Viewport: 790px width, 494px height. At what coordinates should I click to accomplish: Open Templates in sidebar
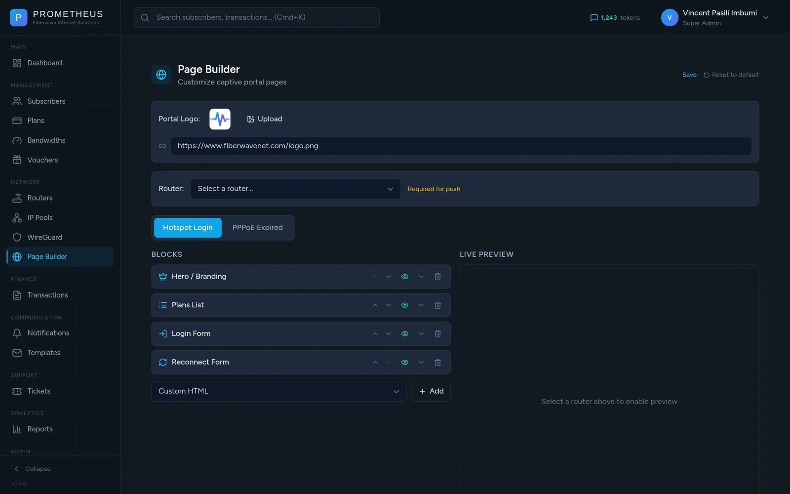(x=60, y=353)
